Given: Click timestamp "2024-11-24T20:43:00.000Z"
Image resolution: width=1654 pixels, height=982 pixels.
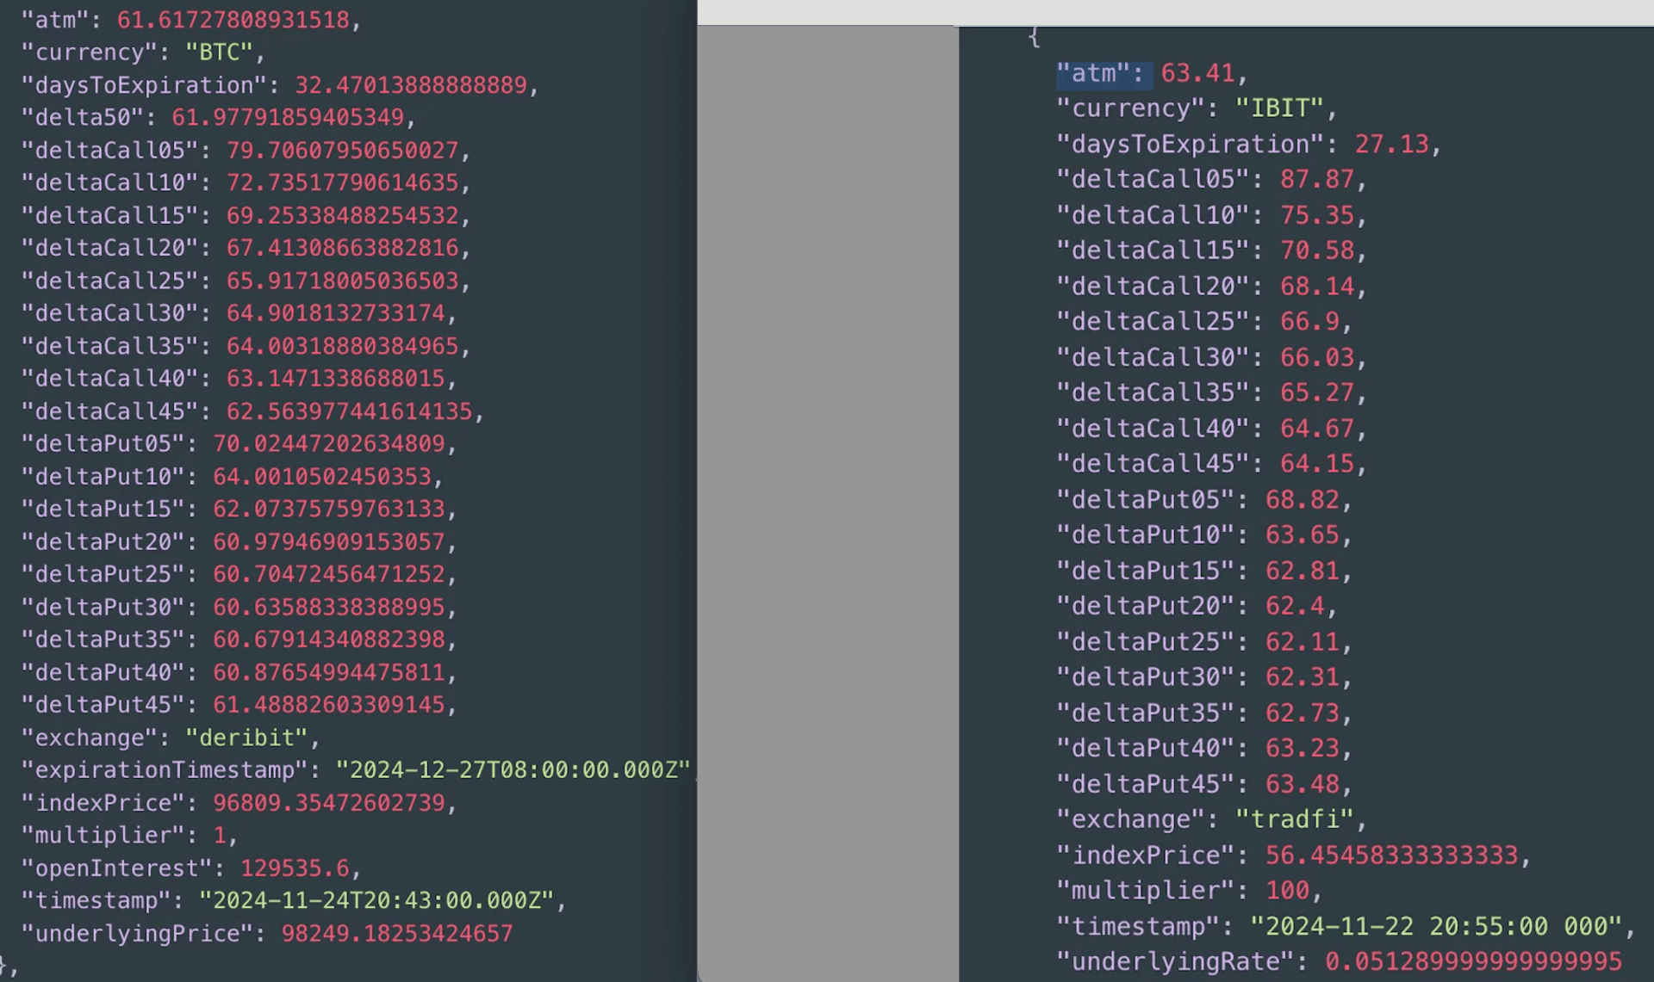Looking at the screenshot, I should pyautogui.click(x=376, y=900).
